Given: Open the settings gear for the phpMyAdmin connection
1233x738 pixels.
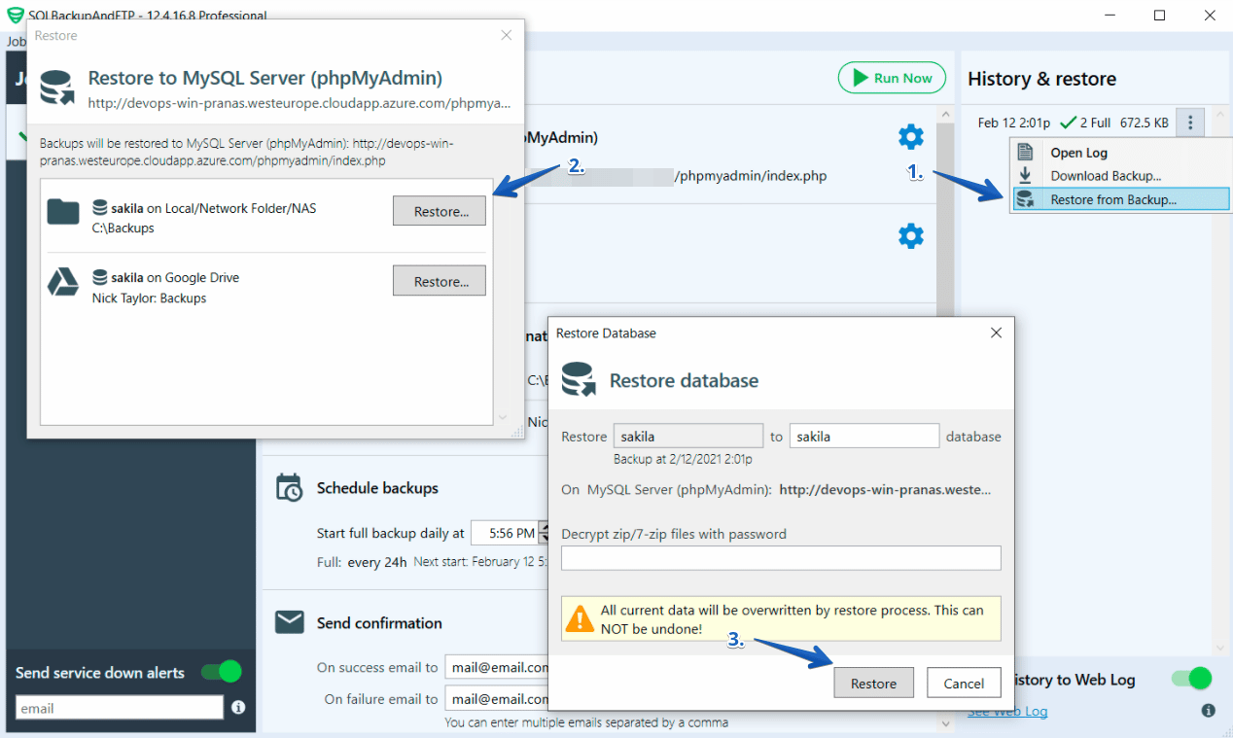Looking at the screenshot, I should coord(910,136).
